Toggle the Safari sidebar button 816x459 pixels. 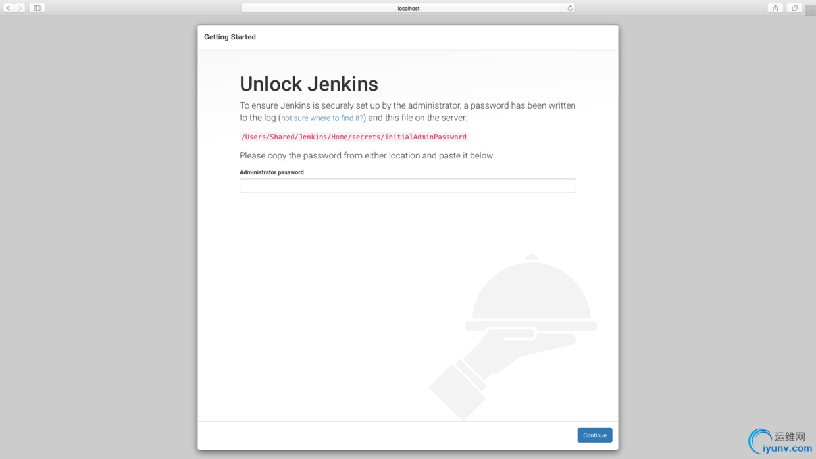pos(37,8)
